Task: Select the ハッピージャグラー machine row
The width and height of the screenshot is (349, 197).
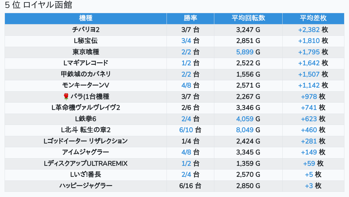Action: (86, 186)
